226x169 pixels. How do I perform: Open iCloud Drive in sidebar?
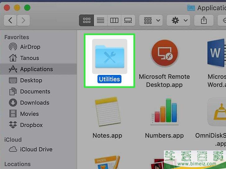click(36, 149)
